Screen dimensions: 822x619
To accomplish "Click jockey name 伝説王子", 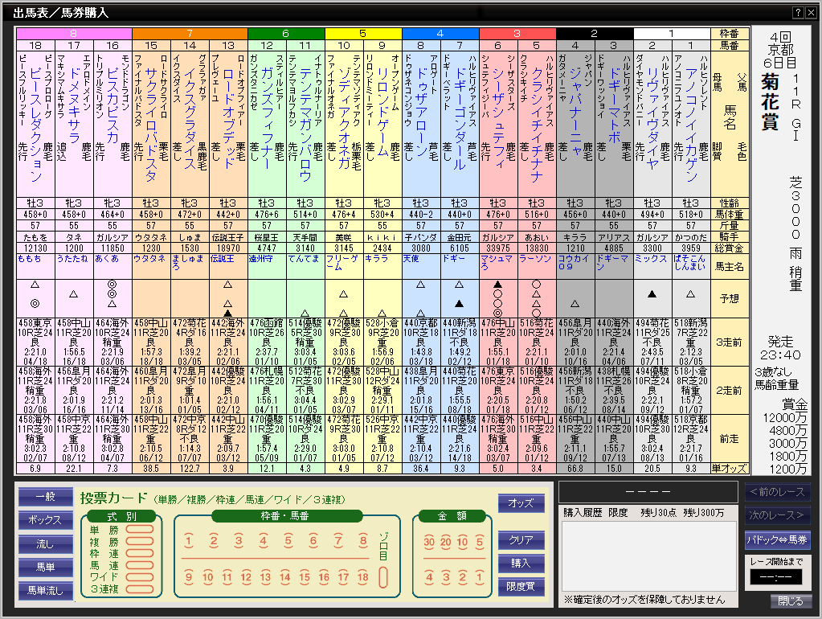I will [x=228, y=238].
